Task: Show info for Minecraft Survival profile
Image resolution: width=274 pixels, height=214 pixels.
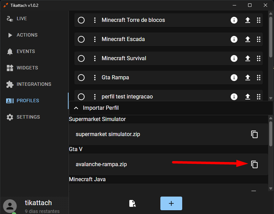Action: [x=234, y=58]
